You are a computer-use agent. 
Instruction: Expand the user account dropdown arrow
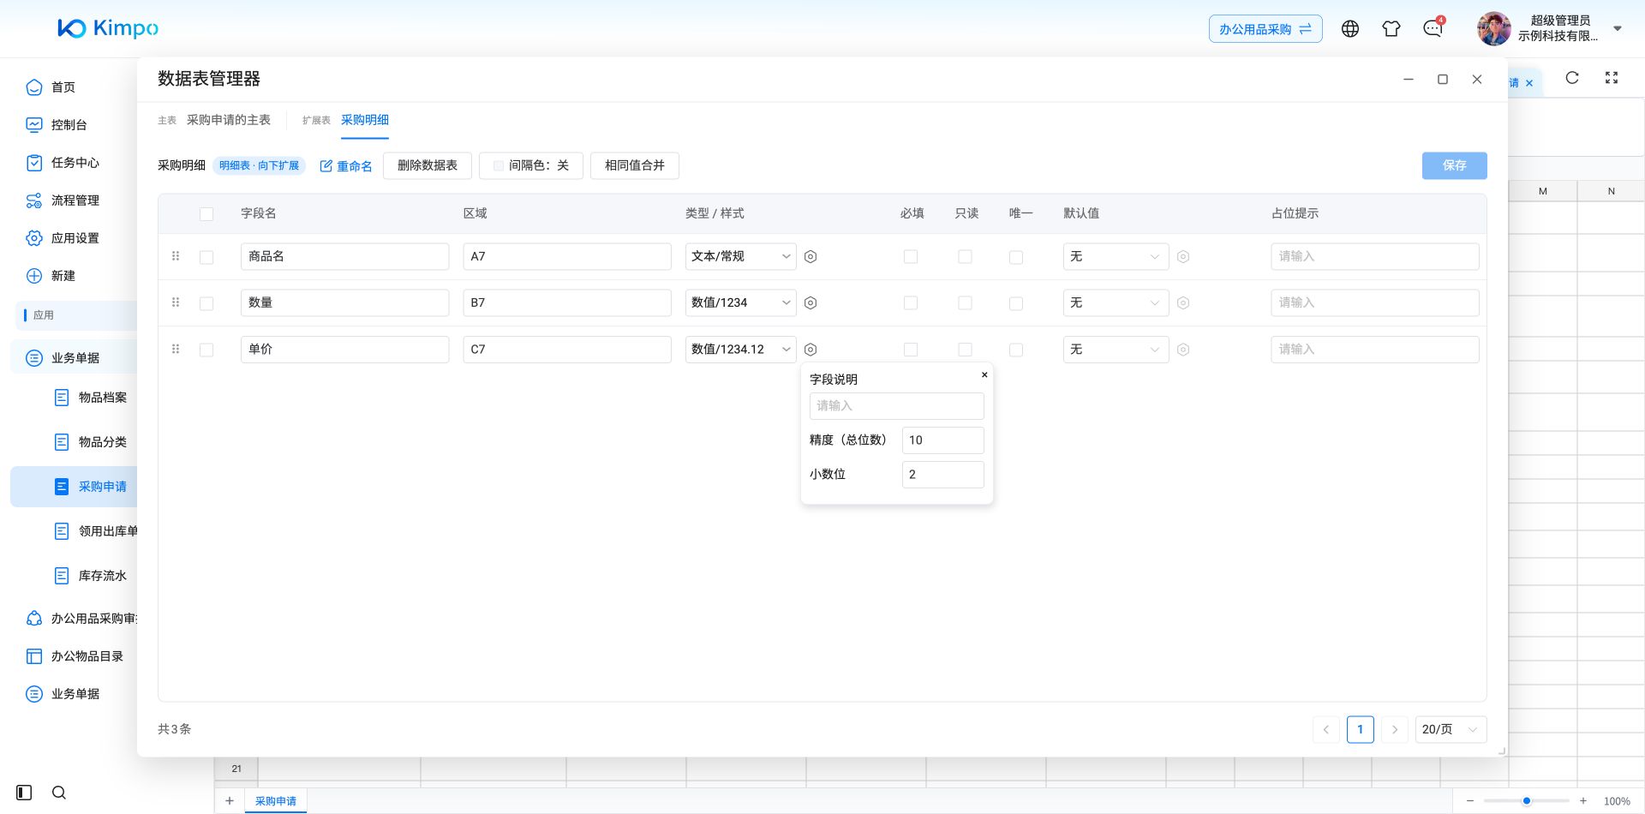(1618, 28)
